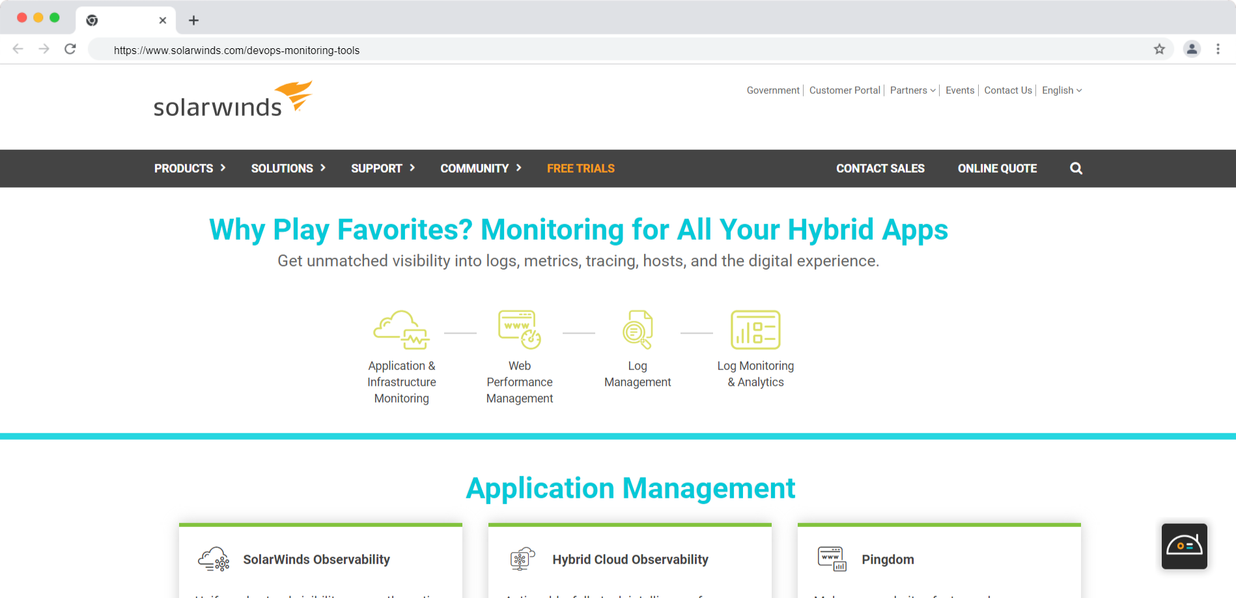
Task: Close the current browser tab
Action: (163, 20)
